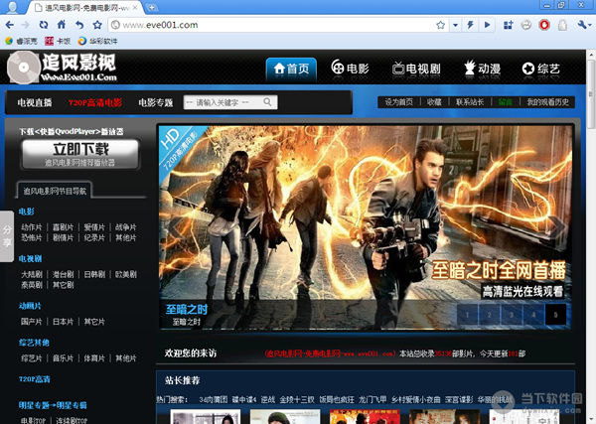Bookmark page with star inside address bar

point(440,25)
